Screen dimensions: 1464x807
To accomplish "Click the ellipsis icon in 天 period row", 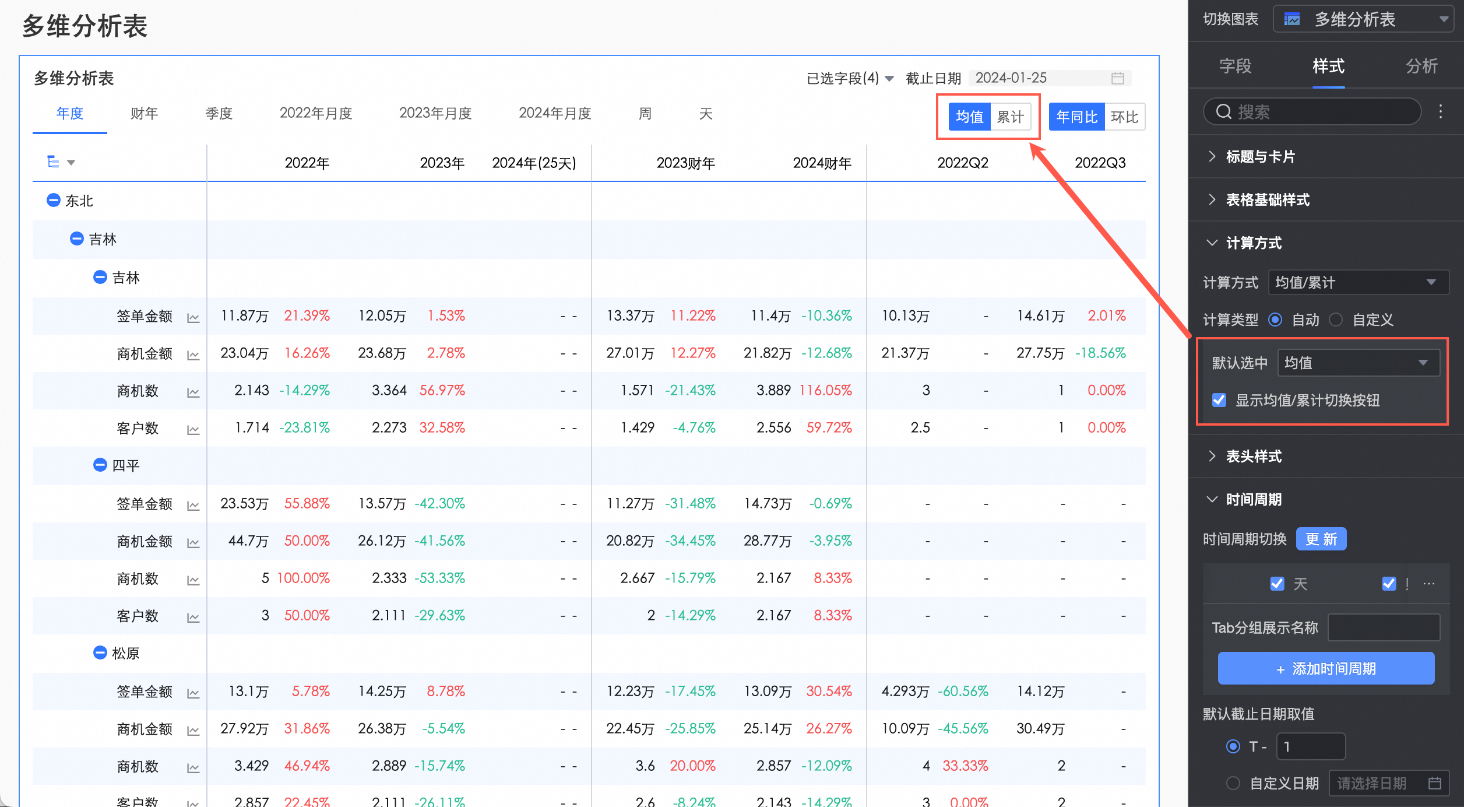I will pos(1429,584).
